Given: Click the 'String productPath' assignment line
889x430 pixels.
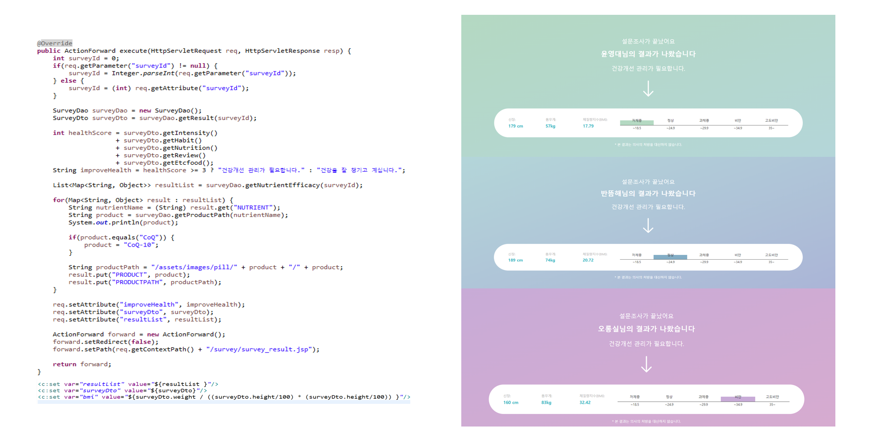Looking at the screenshot, I should coord(206,267).
